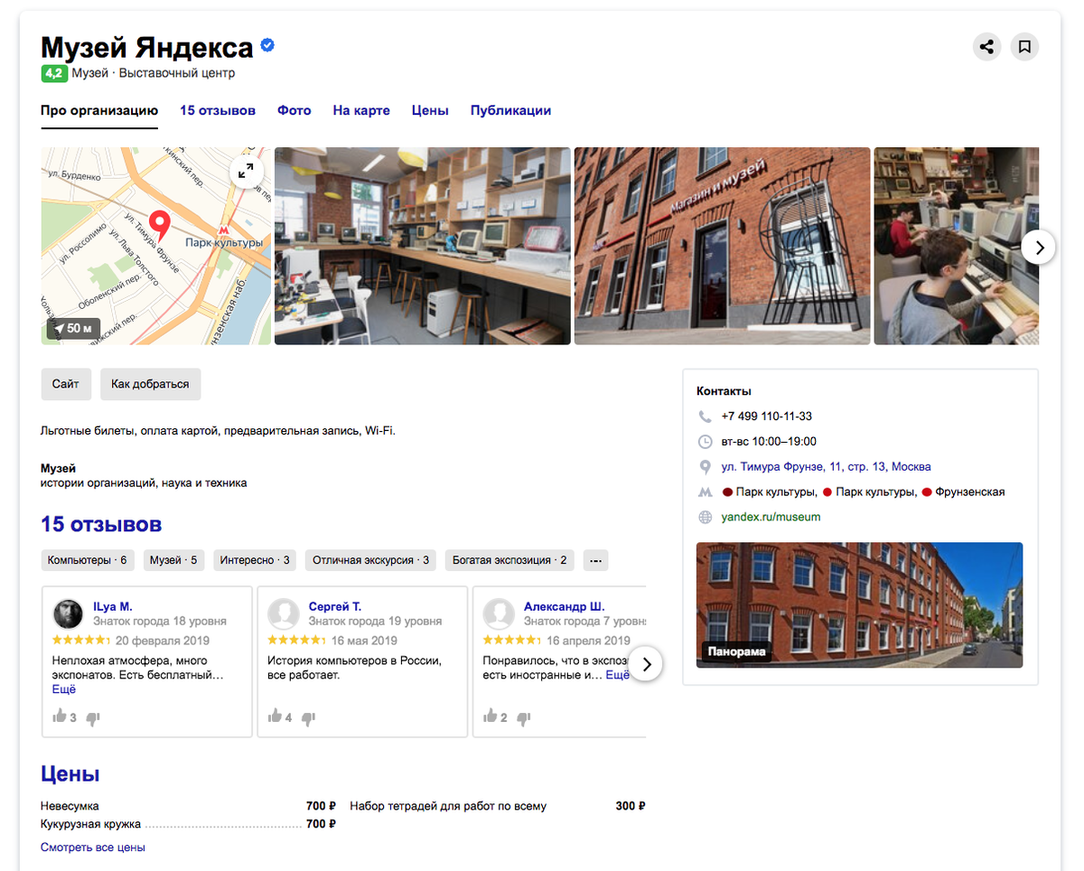Like the review by Александр Ш.
The height and width of the screenshot is (871, 1084).
[x=491, y=717]
